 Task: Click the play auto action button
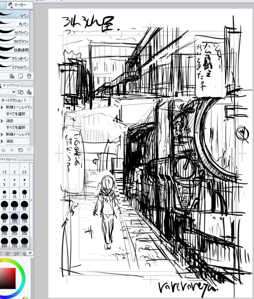(x=12, y=150)
